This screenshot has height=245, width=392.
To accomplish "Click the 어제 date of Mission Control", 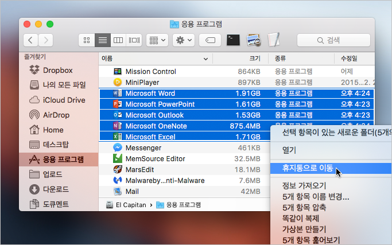I will 347,72.
